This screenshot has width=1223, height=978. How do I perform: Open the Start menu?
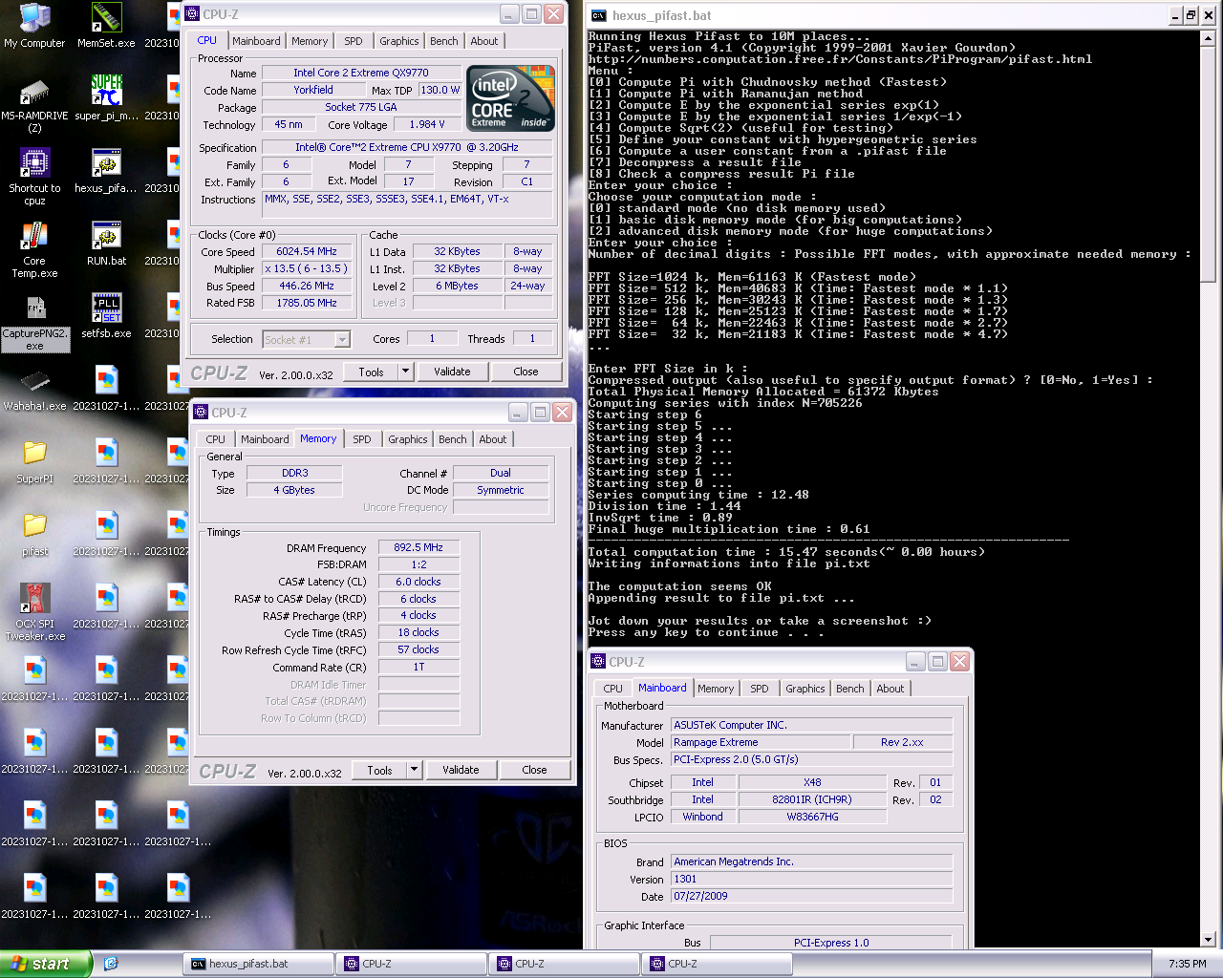(46, 964)
